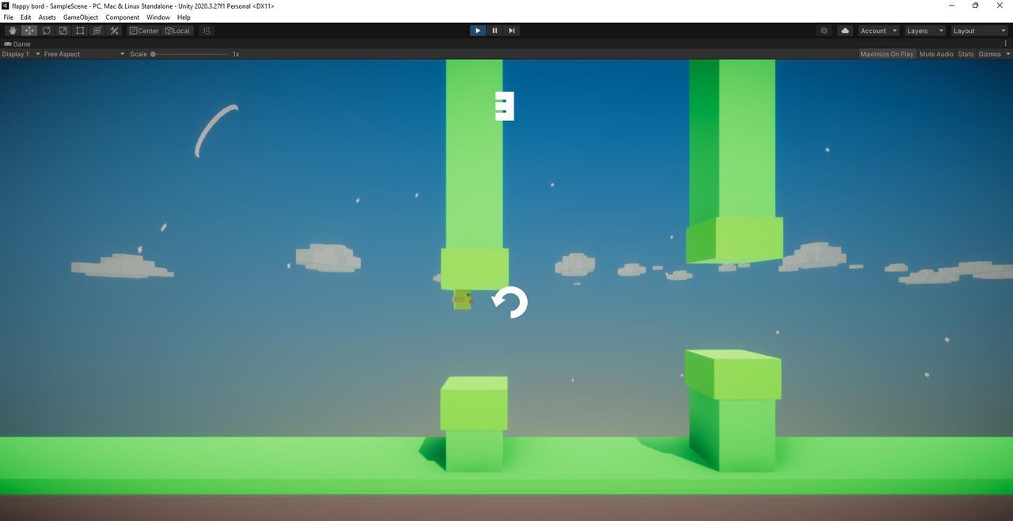Select the Rect tool

[80, 31]
